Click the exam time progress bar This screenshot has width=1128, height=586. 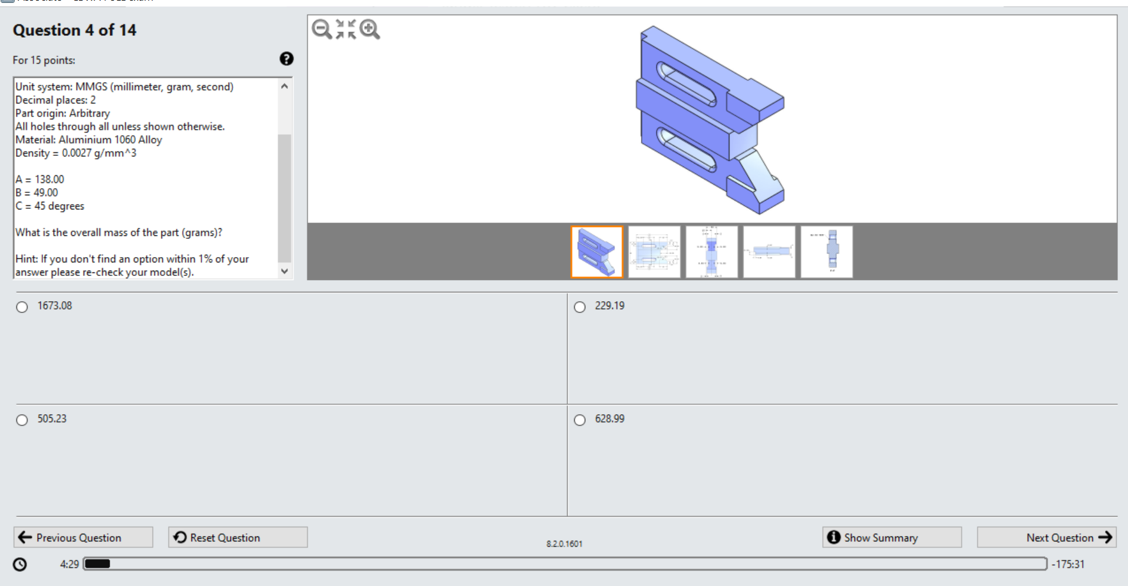coord(565,564)
